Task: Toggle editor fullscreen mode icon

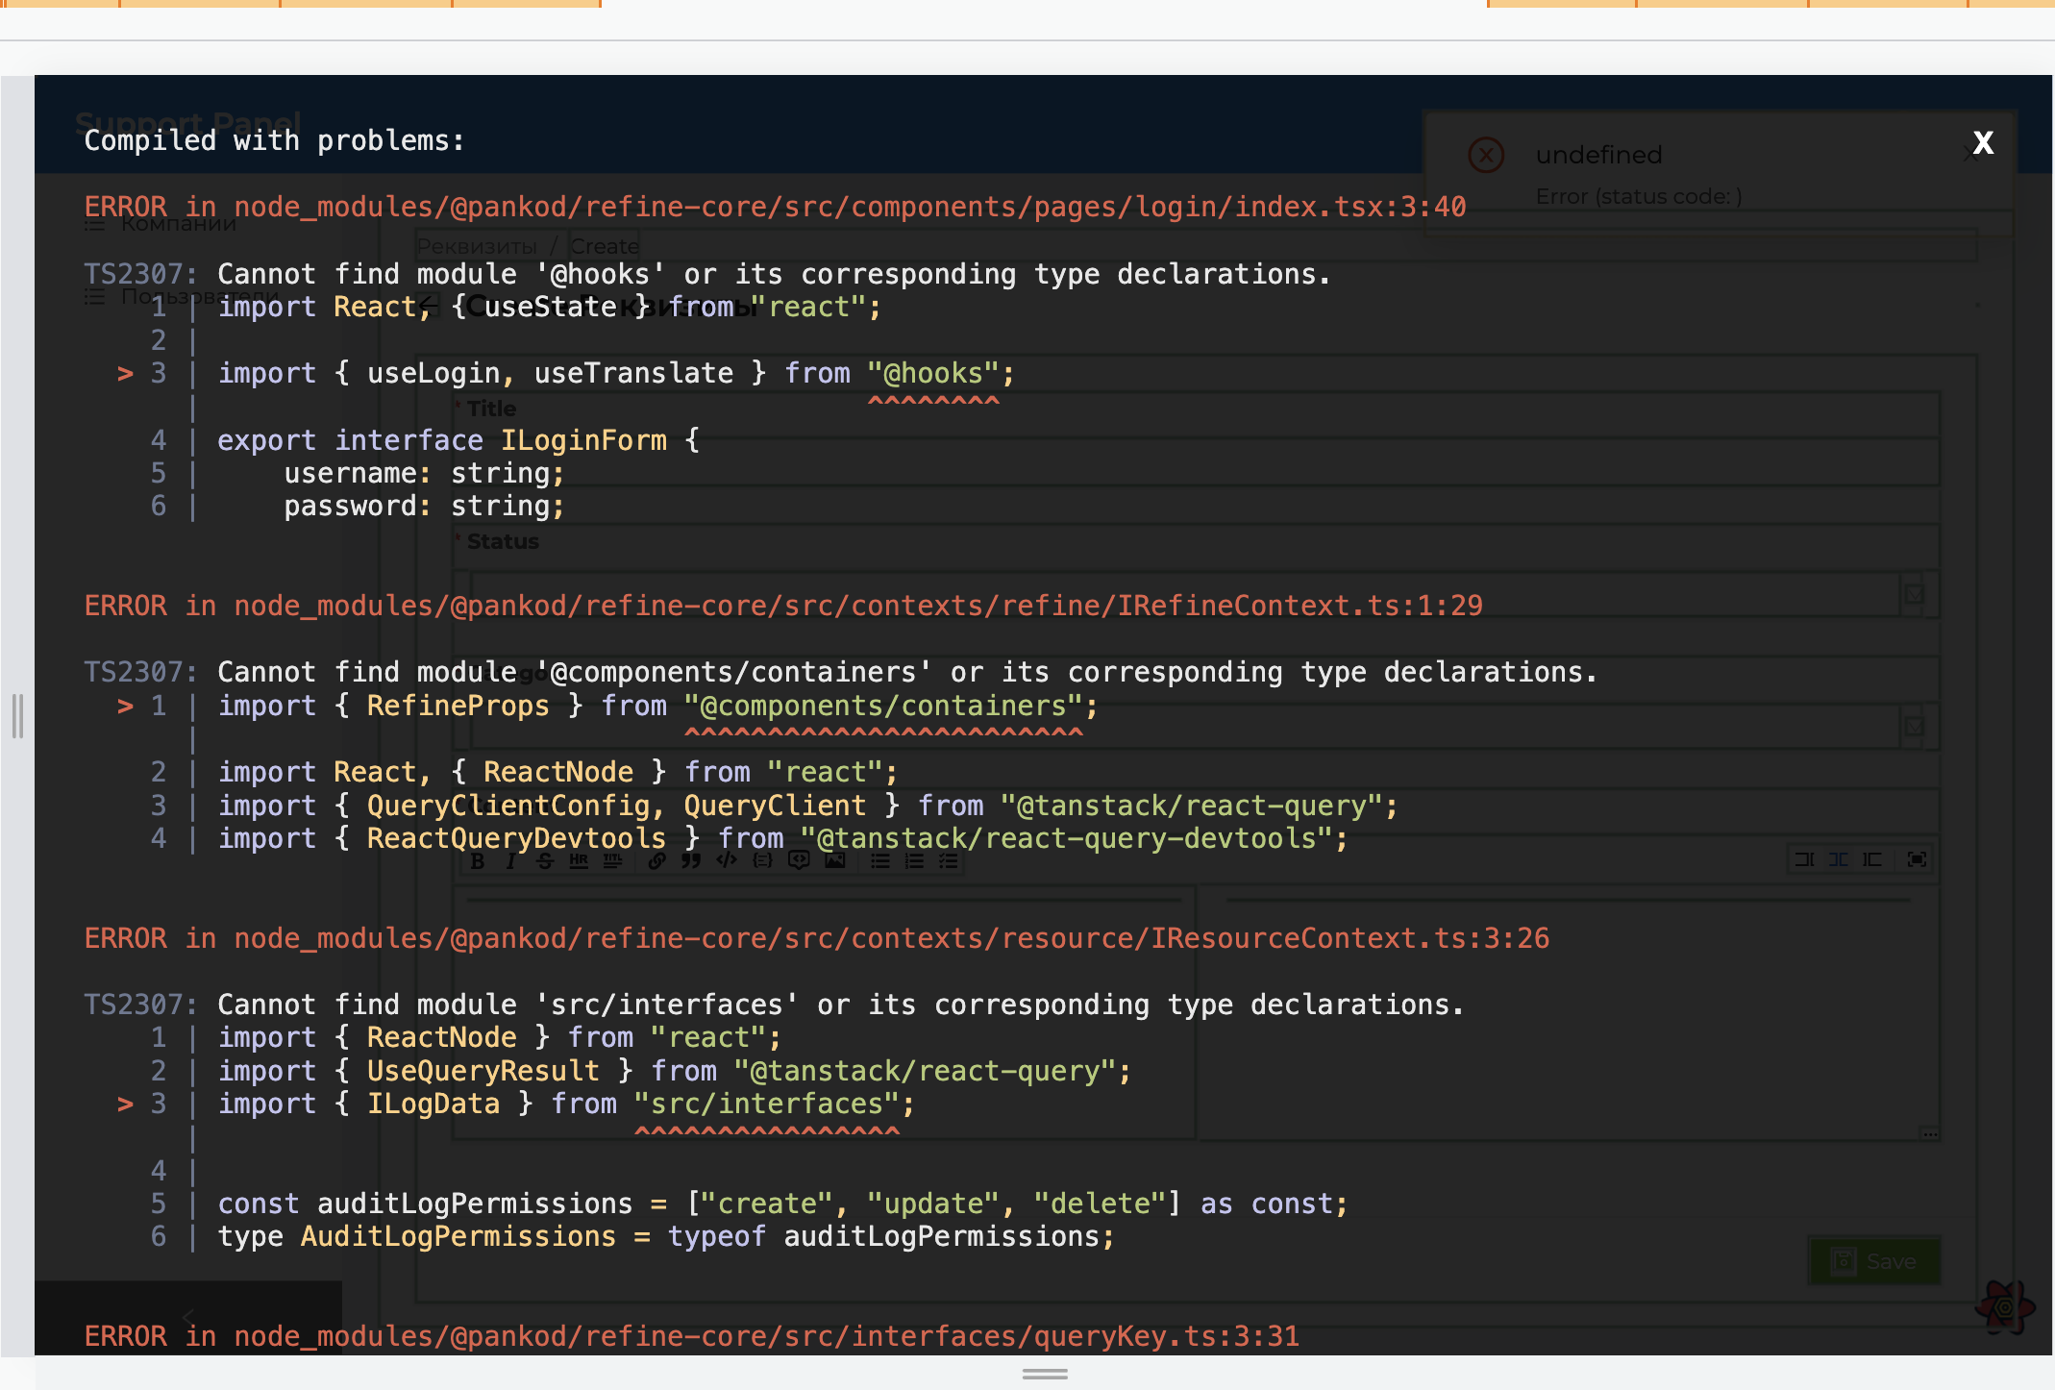Action: [1917, 859]
